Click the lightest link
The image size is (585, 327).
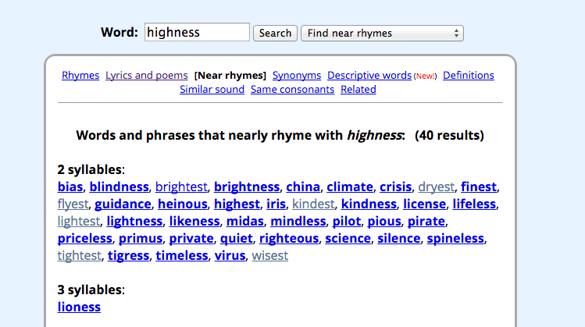coord(79,221)
